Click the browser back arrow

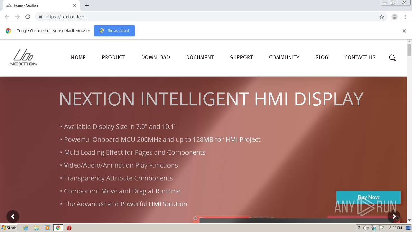7,17
